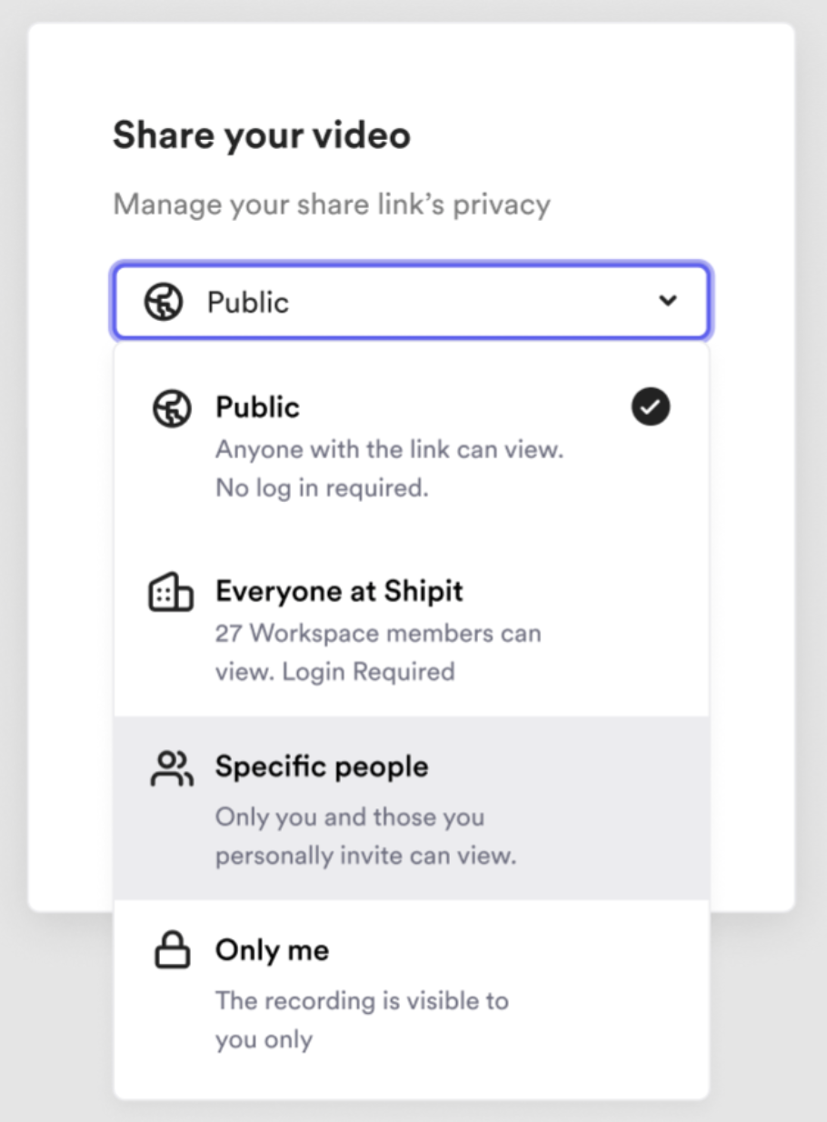
Task: Click '27 Workspace members can view' description
Action: coord(378,652)
